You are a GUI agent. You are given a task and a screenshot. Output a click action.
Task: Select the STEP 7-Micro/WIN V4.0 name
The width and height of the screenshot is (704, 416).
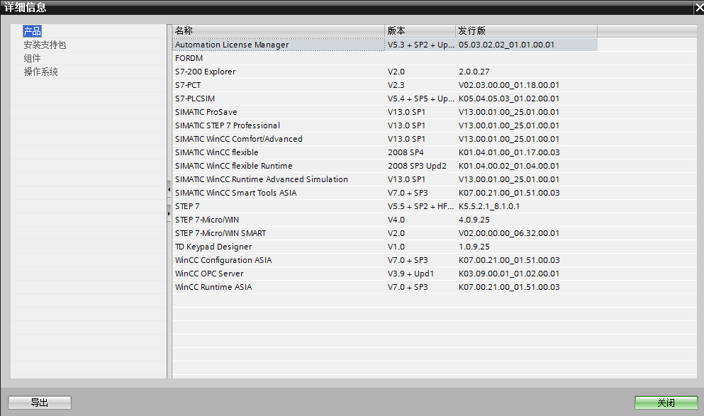(x=207, y=220)
